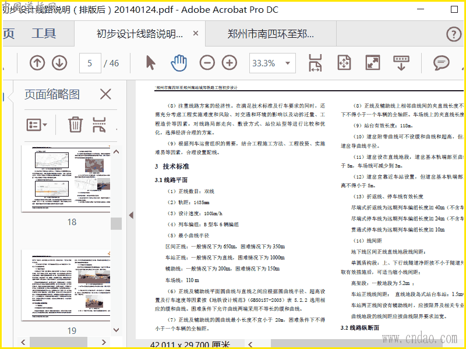Go to the previous page with up arrow
The image size is (466, 349).
pos(37,63)
